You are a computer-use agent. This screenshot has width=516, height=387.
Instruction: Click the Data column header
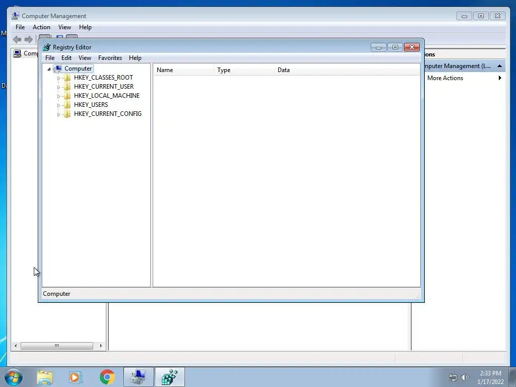tap(347, 70)
